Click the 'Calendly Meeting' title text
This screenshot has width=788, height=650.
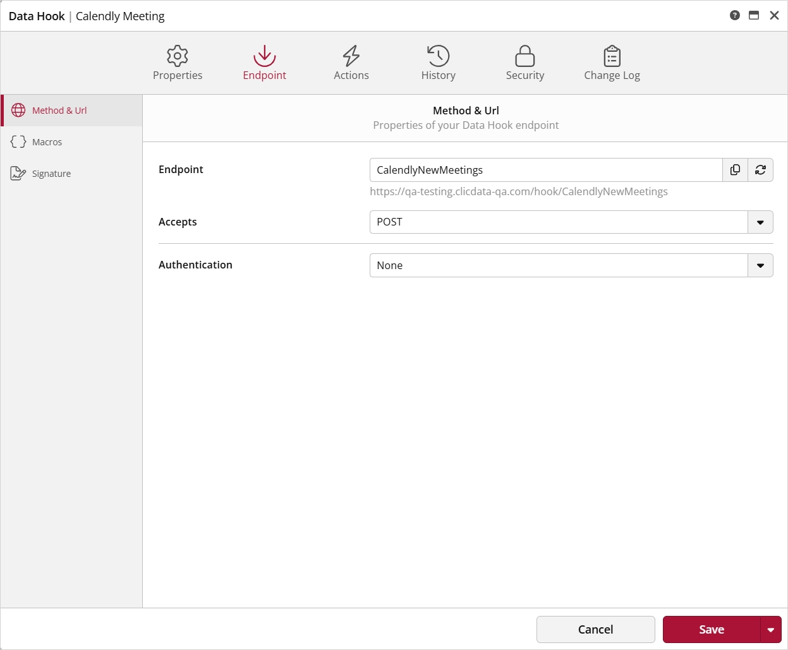pos(120,16)
